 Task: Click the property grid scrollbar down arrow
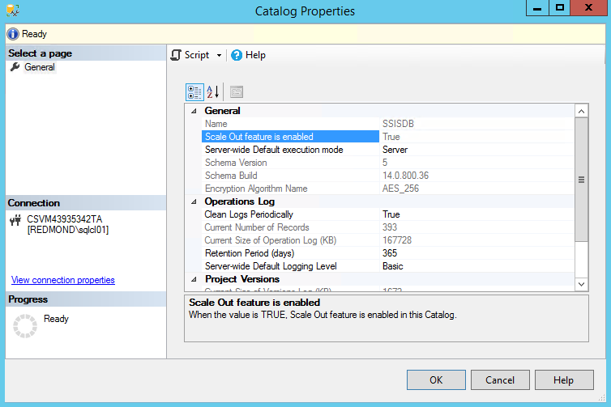(x=581, y=284)
